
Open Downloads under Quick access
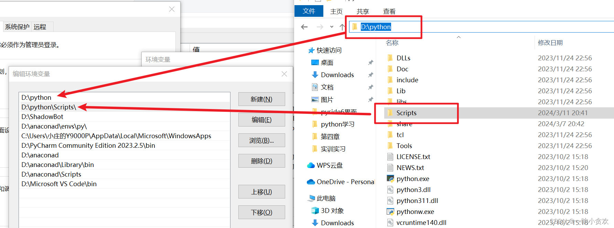point(337,75)
